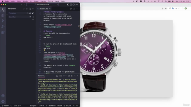
Task: Open a new browser tab with plus
Action: pyautogui.click(x=83, y=5)
